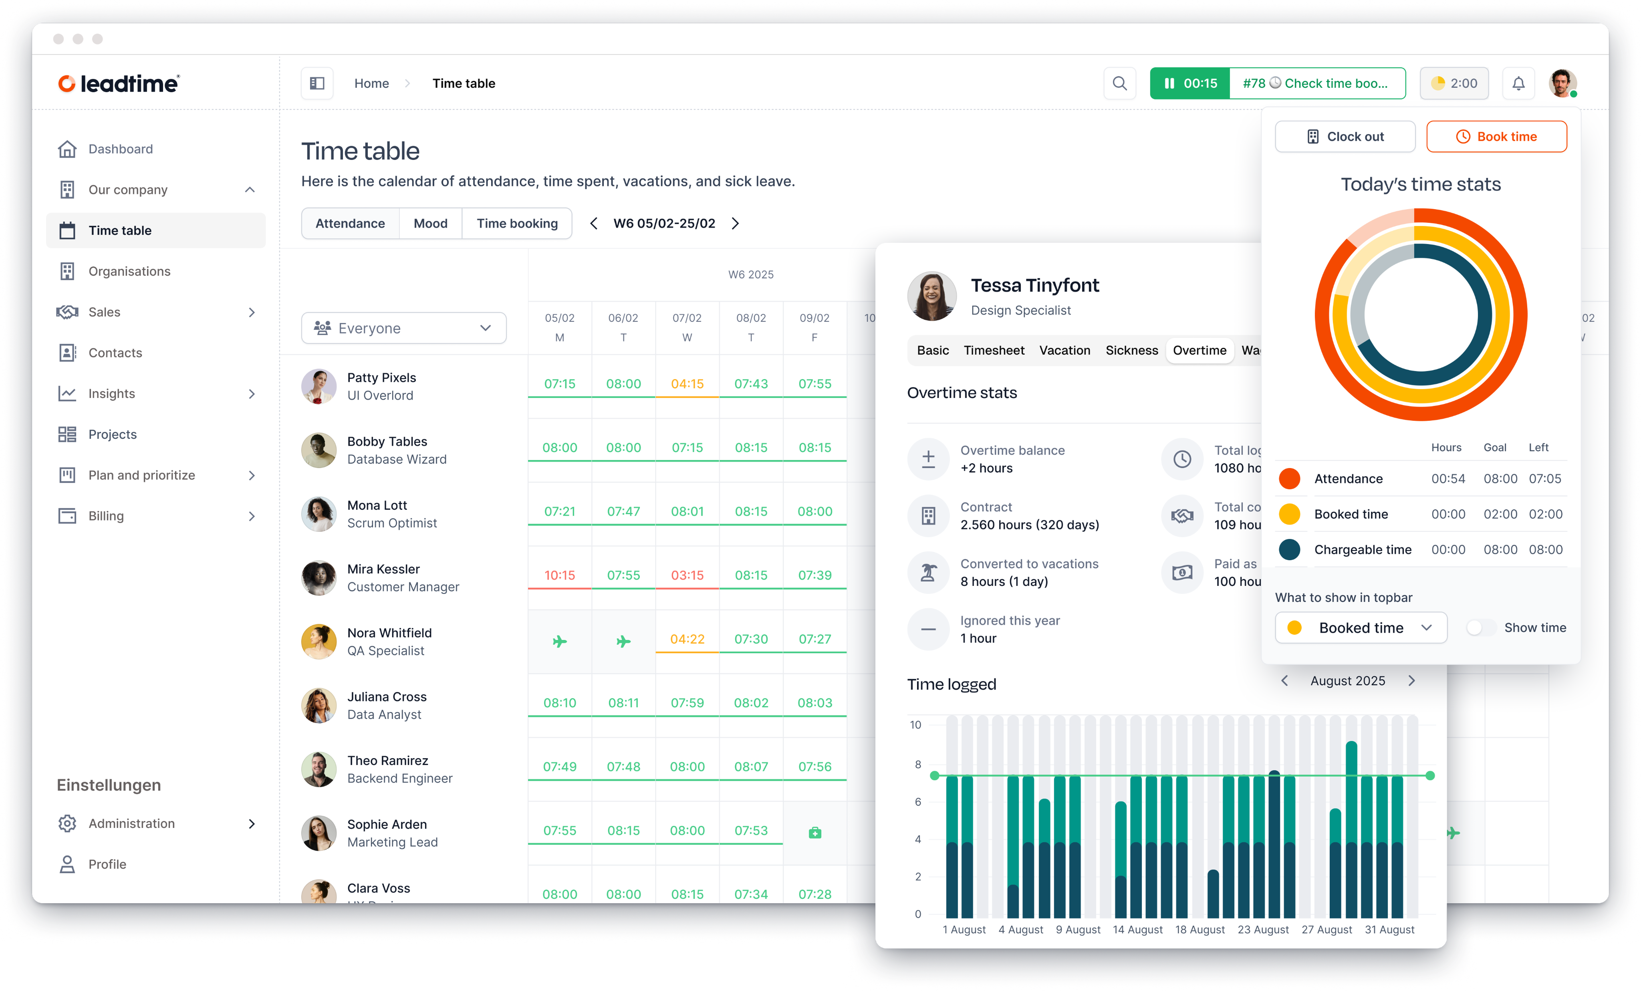Click the teal Chargeable time color dot
The image size is (1641, 991).
tap(1291, 549)
